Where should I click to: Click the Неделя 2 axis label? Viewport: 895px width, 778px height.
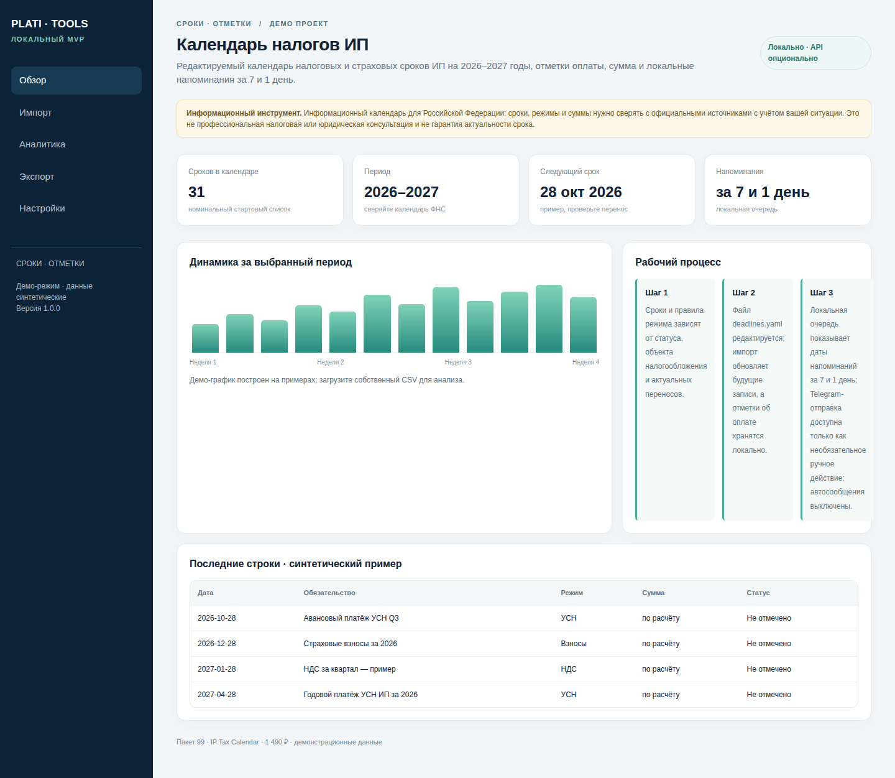331,362
